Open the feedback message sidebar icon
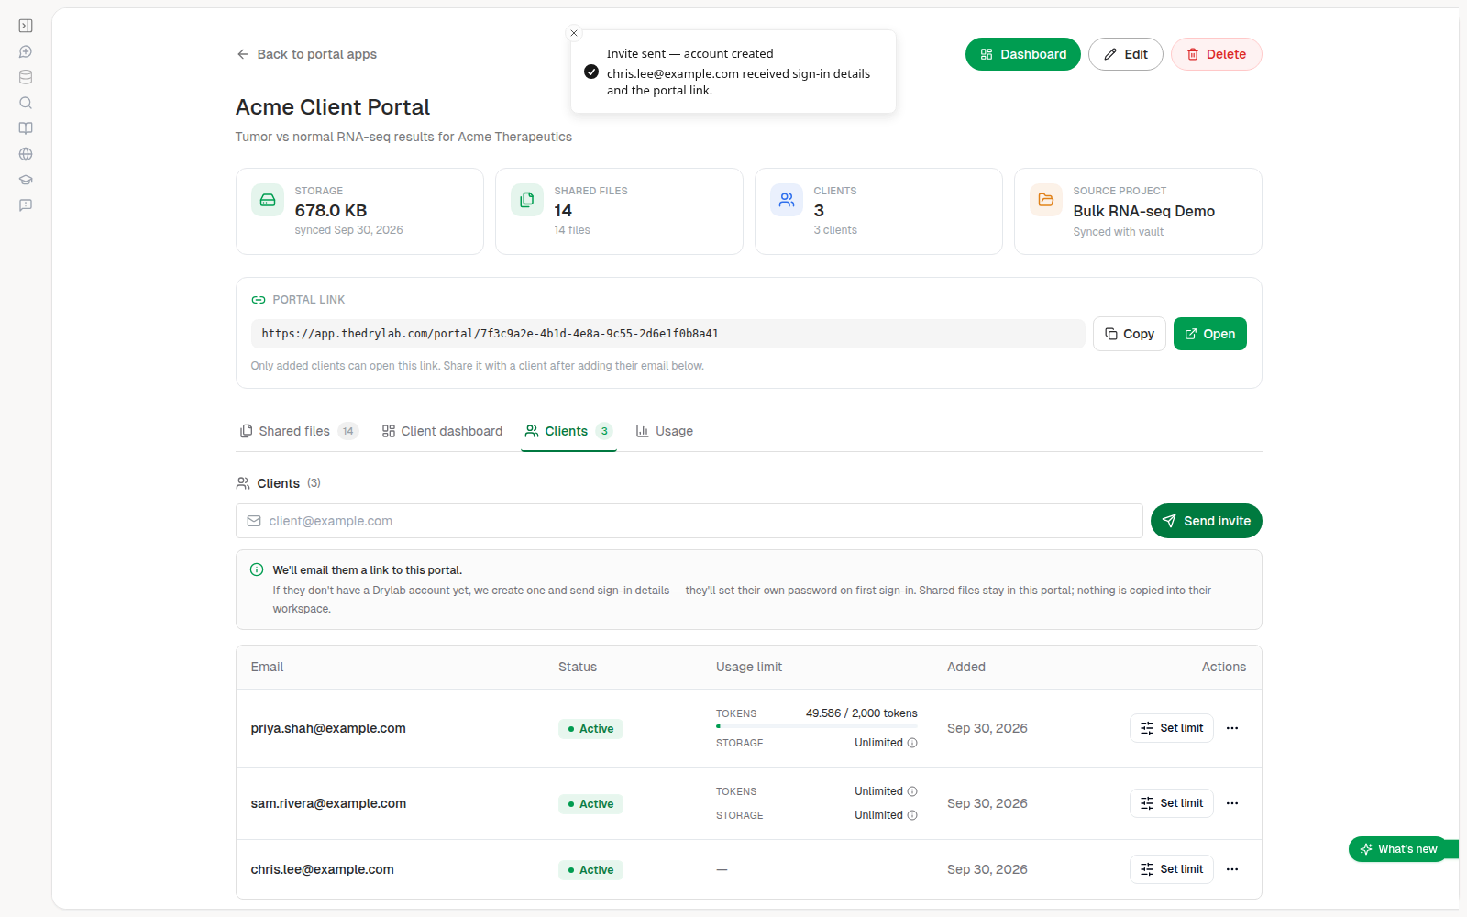Image resolution: width=1467 pixels, height=917 pixels. coord(26,205)
